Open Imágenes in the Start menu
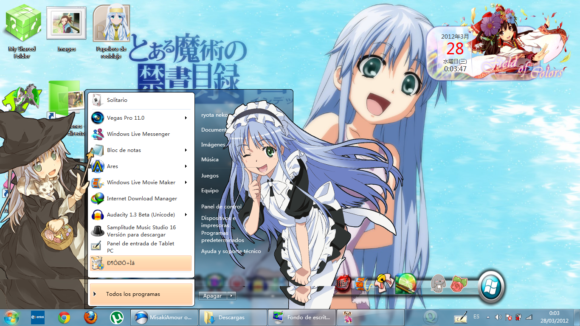This screenshot has height=326, width=580. point(213,145)
